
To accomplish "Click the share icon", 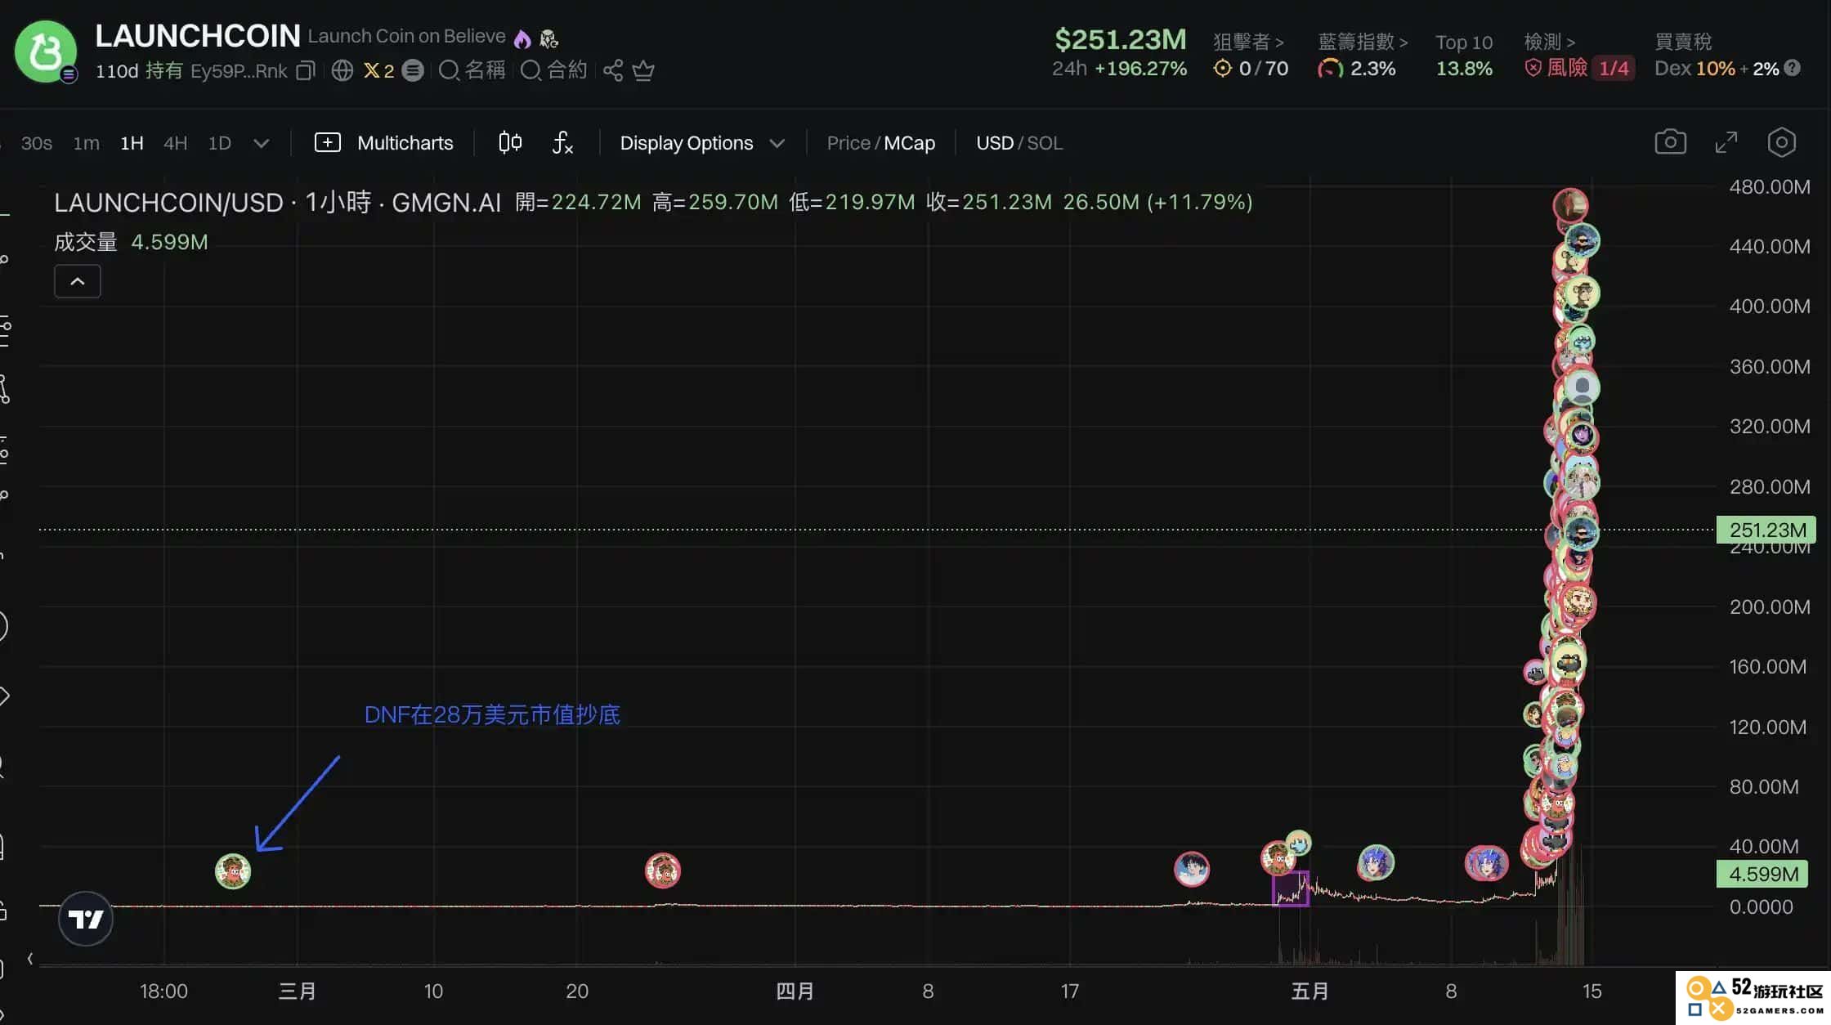I will tap(613, 71).
